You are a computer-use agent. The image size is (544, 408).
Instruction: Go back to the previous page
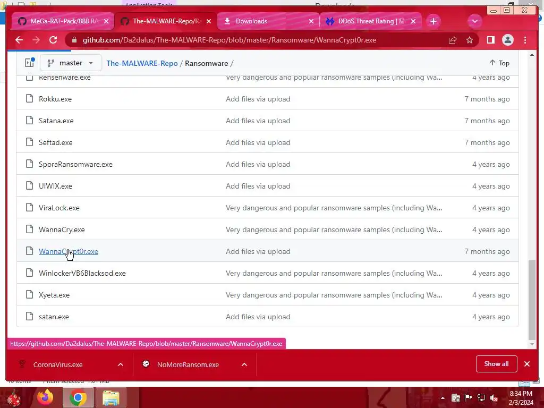click(19, 40)
